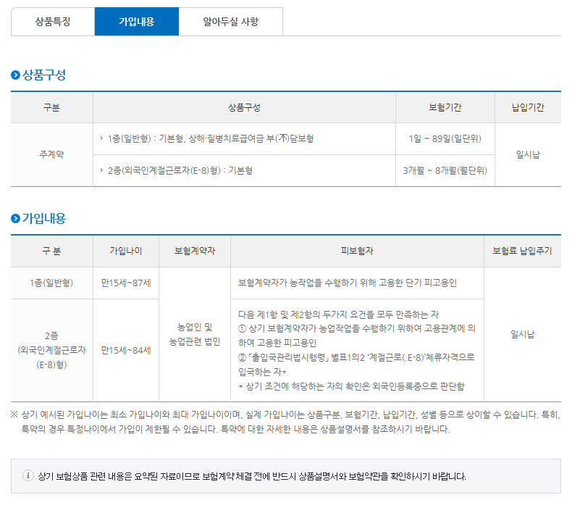
Task: Click the 구 분 header in enrollment table
Action: [x=52, y=251]
